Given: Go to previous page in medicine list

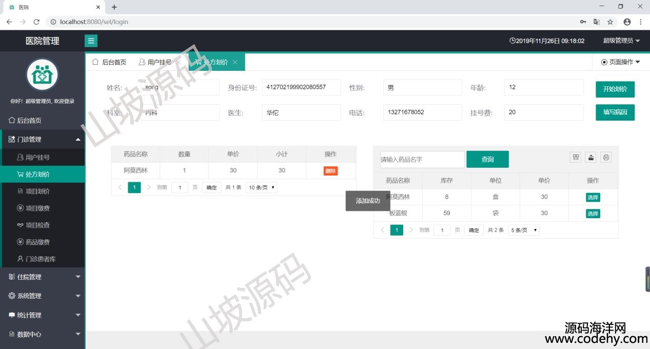Looking at the screenshot, I should [x=382, y=230].
